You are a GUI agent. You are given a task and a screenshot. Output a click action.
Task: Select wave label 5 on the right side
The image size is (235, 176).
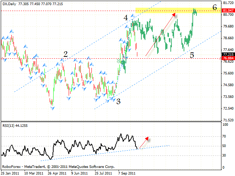[x=192, y=55]
